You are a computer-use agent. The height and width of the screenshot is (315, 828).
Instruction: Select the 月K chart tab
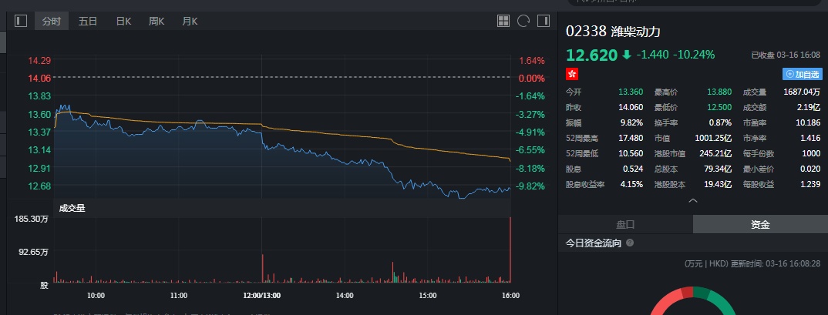190,21
